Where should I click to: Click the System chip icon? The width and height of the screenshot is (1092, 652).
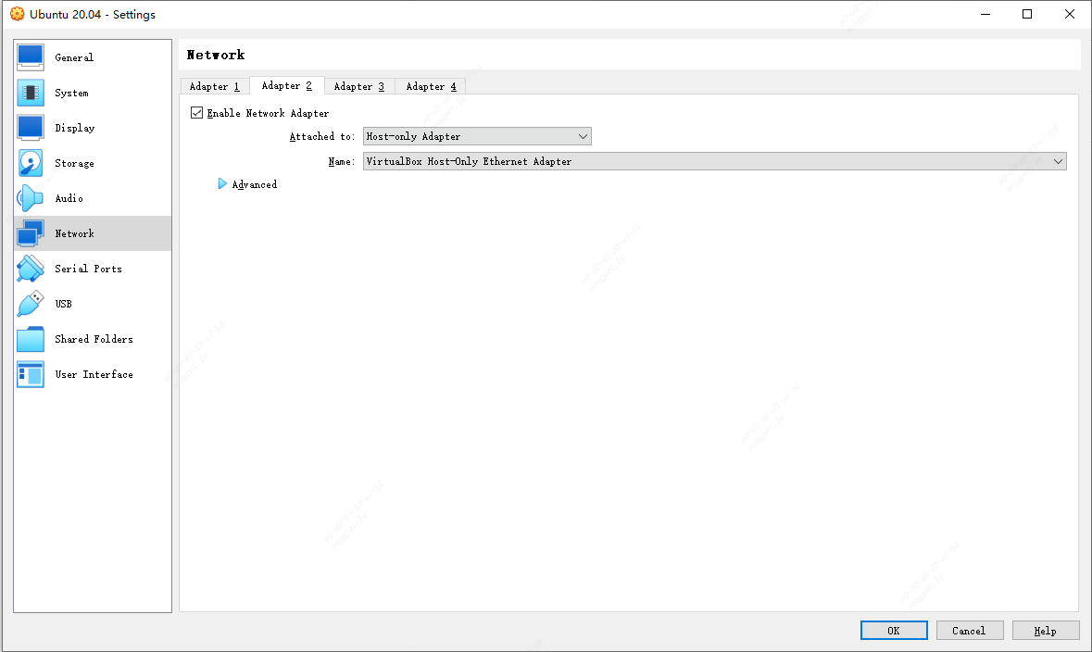tap(31, 93)
